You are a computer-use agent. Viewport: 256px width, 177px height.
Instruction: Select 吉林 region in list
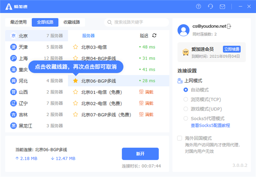coord(37,115)
